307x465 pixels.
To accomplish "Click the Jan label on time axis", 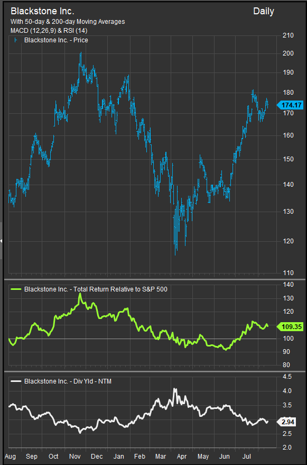I will pyautogui.click(x=118, y=456).
